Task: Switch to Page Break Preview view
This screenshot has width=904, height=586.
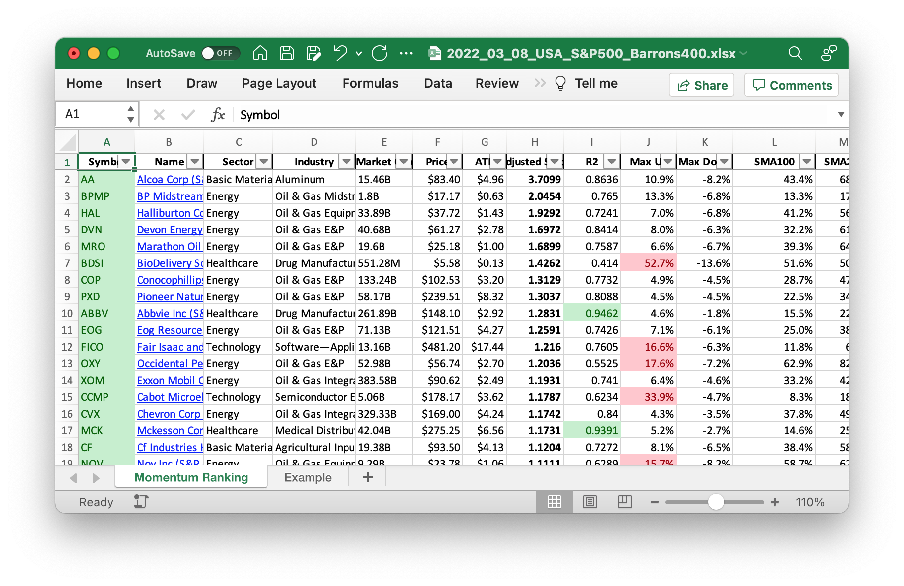Action: click(x=625, y=502)
